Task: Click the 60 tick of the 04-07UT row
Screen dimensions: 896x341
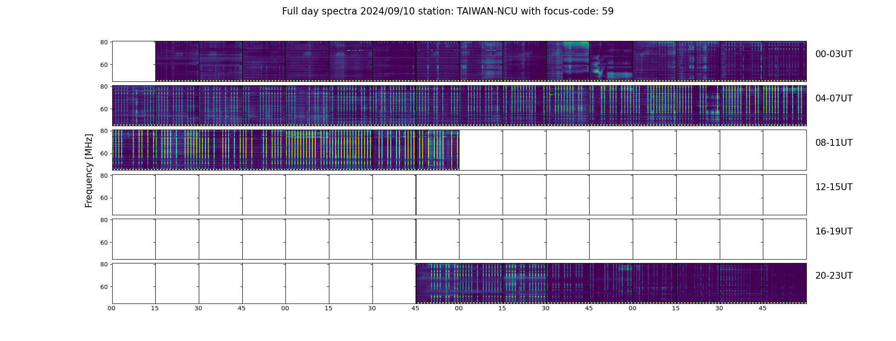Action: (x=104, y=109)
